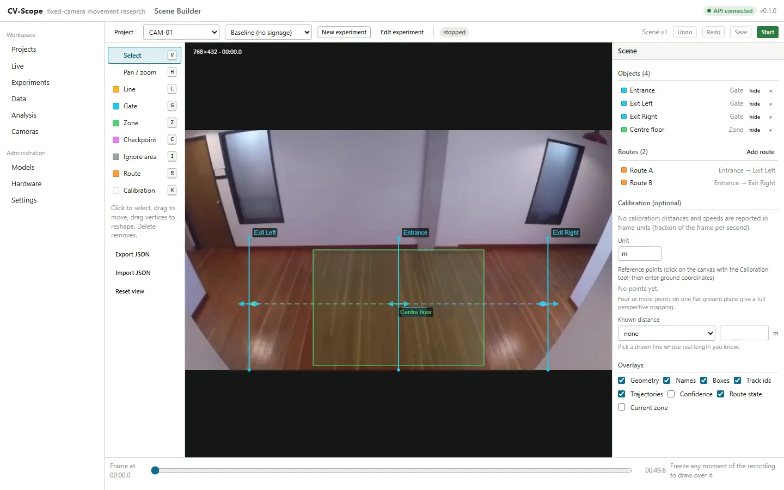Hide the Exit Right gate
The width and height of the screenshot is (784, 490).
tap(755, 117)
